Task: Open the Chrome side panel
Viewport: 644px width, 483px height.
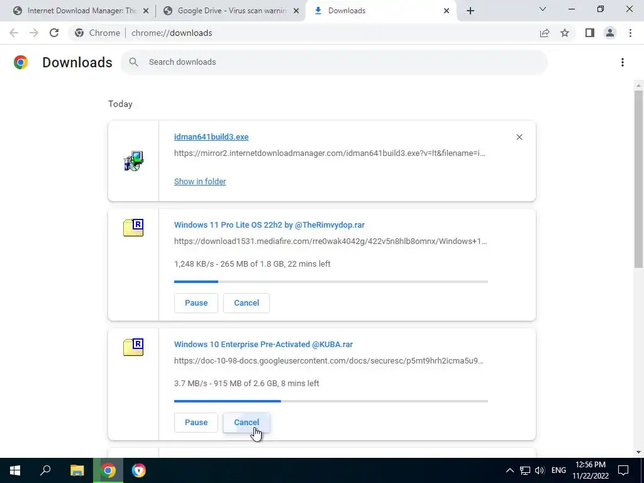Action: click(590, 33)
